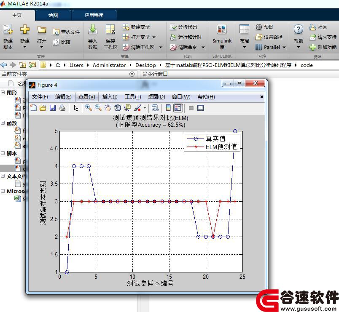Open Brush color dropdown arrow in figure
This screenshot has width=339, height=312.
click(x=145, y=108)
